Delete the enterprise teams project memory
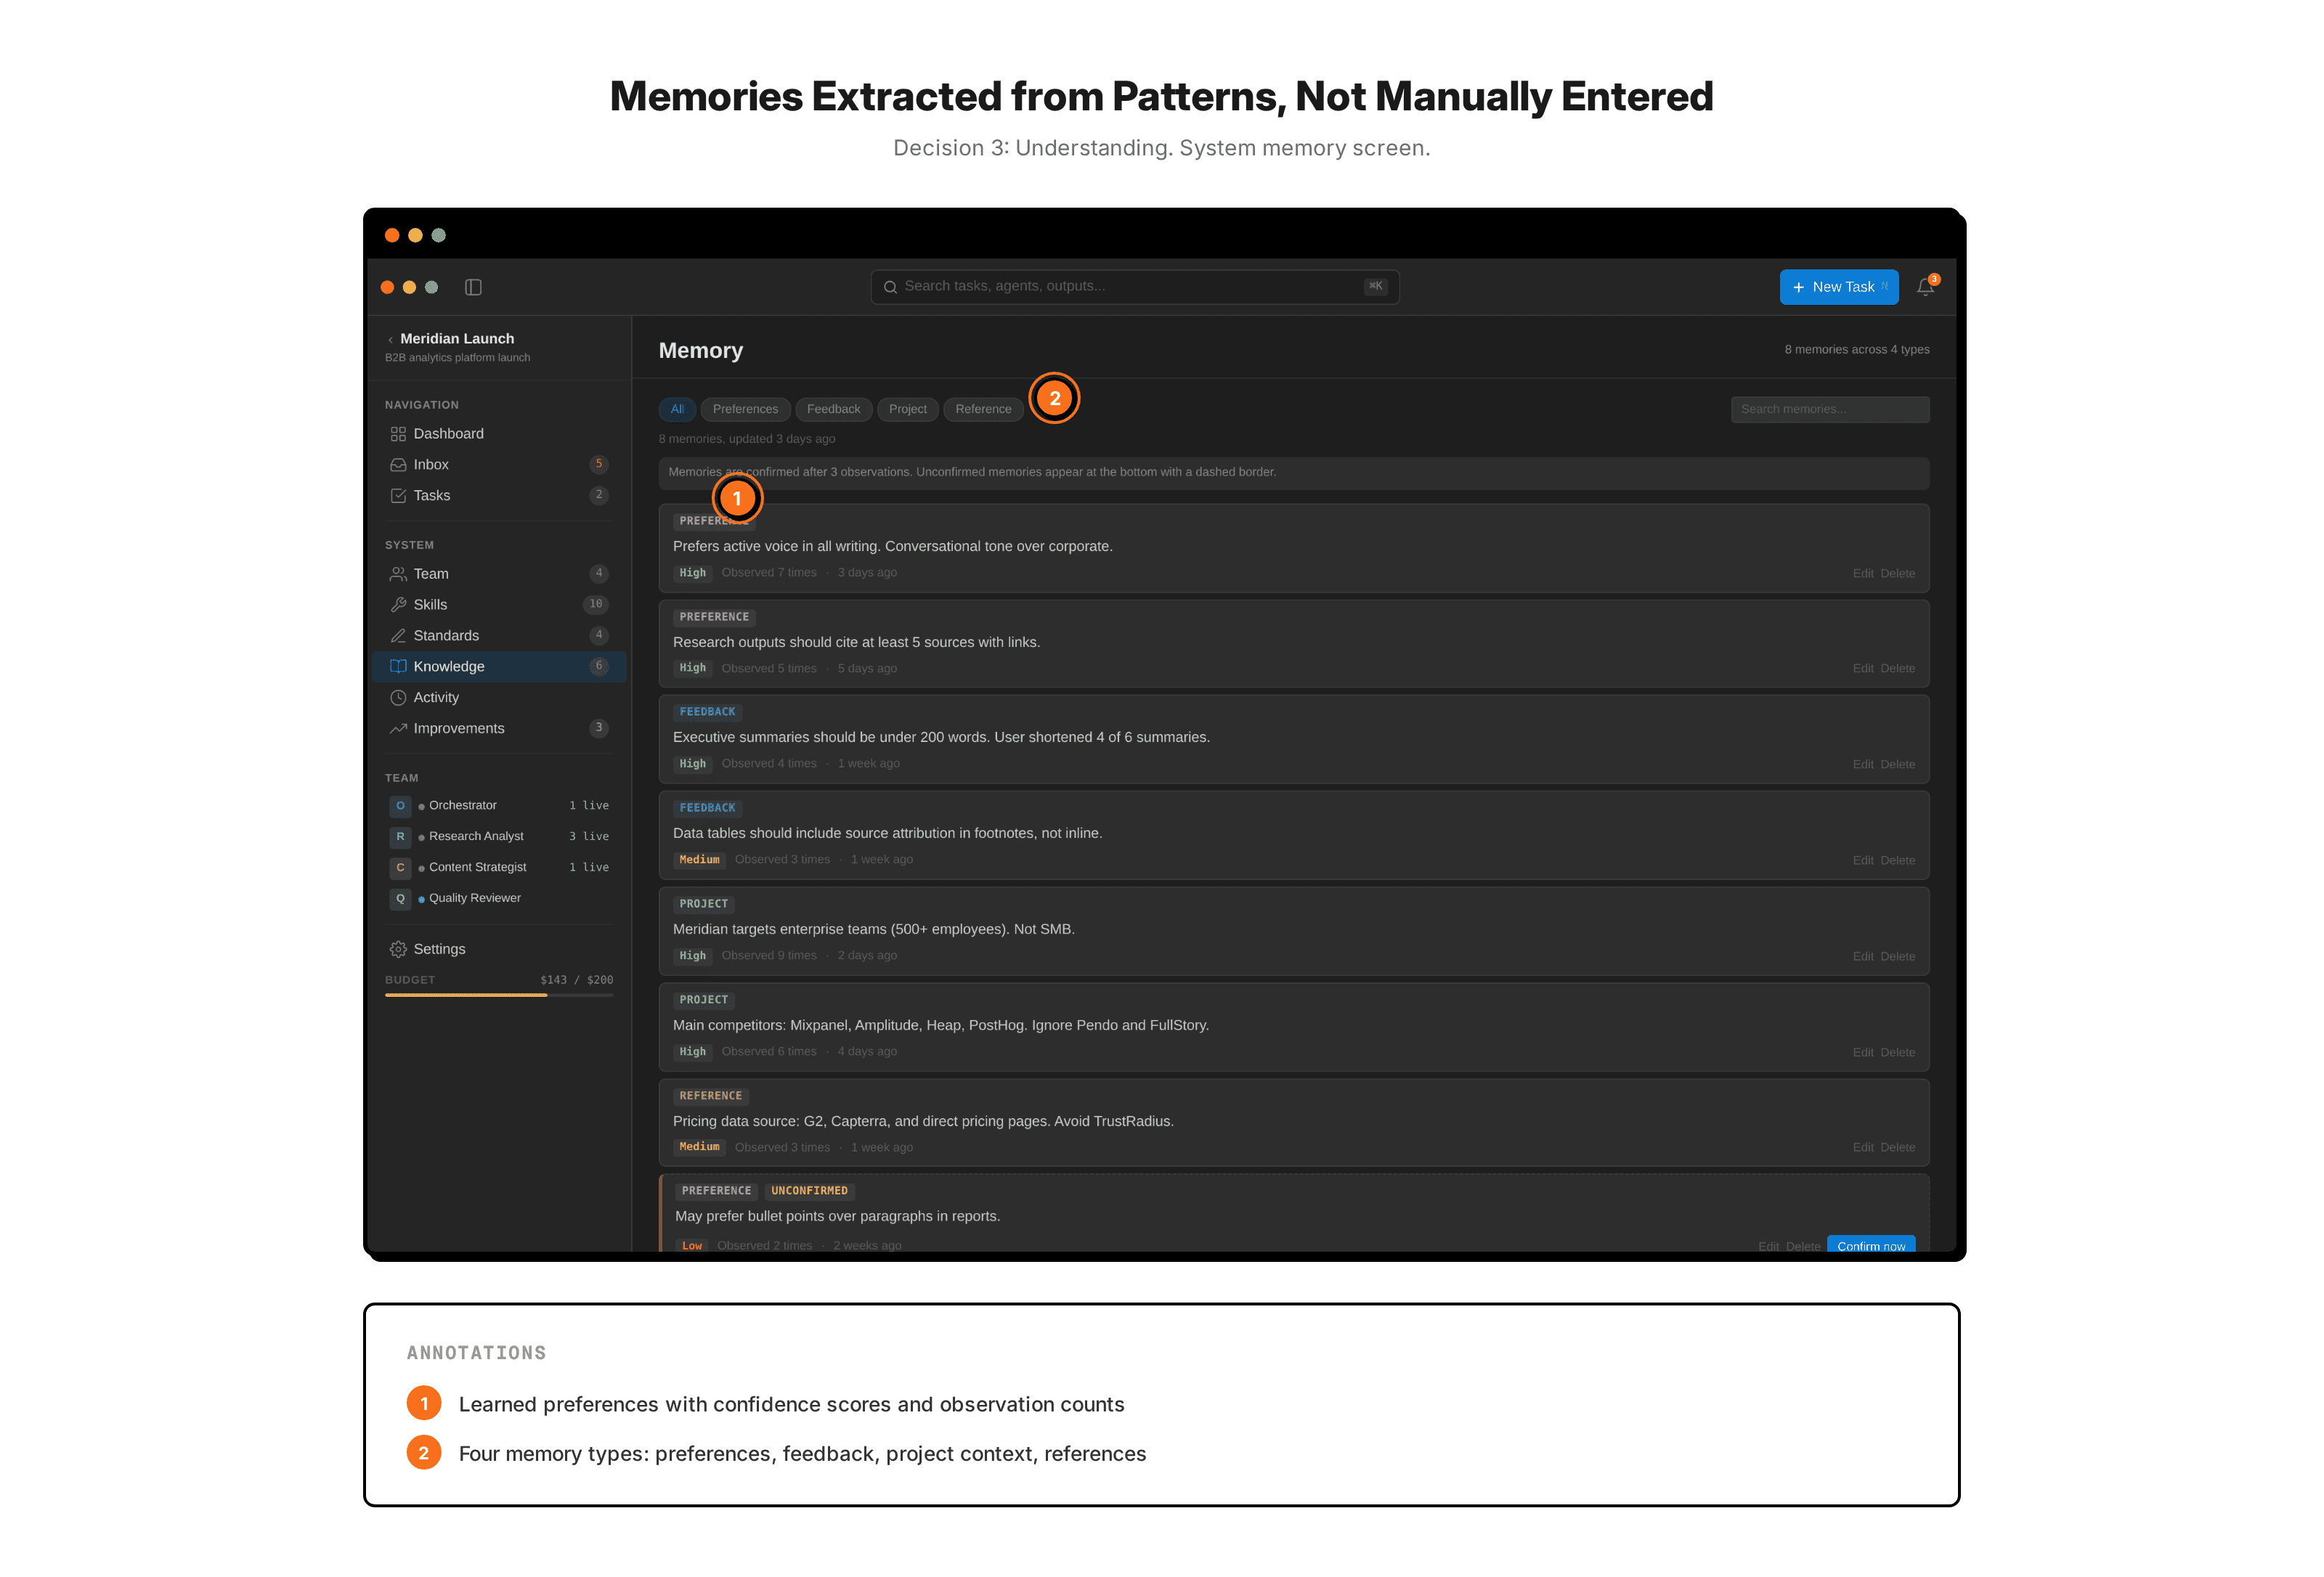The height and width of the screenshot is (1577, 2324). (x=1897, y=957)
